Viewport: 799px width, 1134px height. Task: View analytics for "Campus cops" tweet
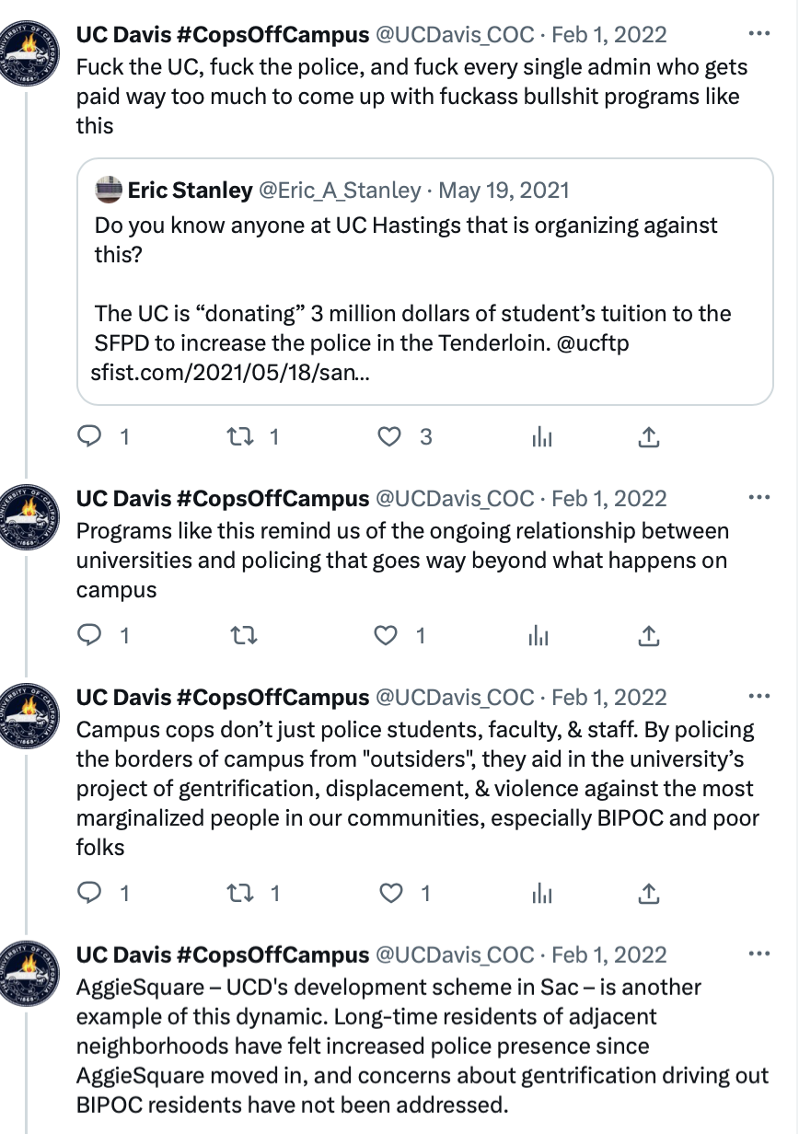[x=542, y=892]
